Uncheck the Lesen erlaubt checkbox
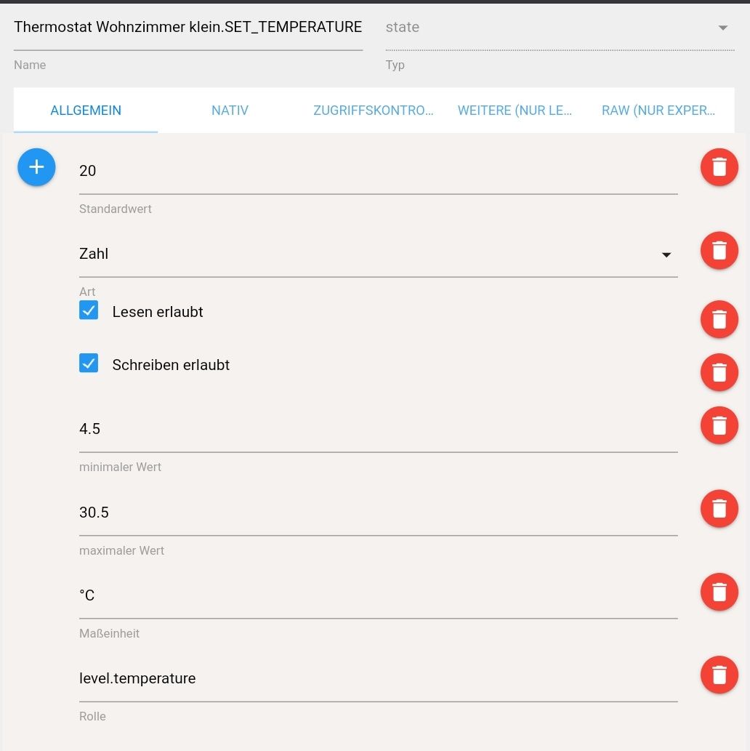The width and height of the screenshot is (750, 751). pos(89,310)
